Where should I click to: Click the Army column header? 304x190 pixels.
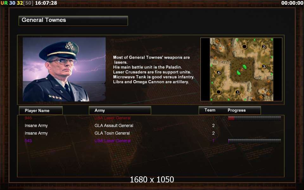pos(120,111)
